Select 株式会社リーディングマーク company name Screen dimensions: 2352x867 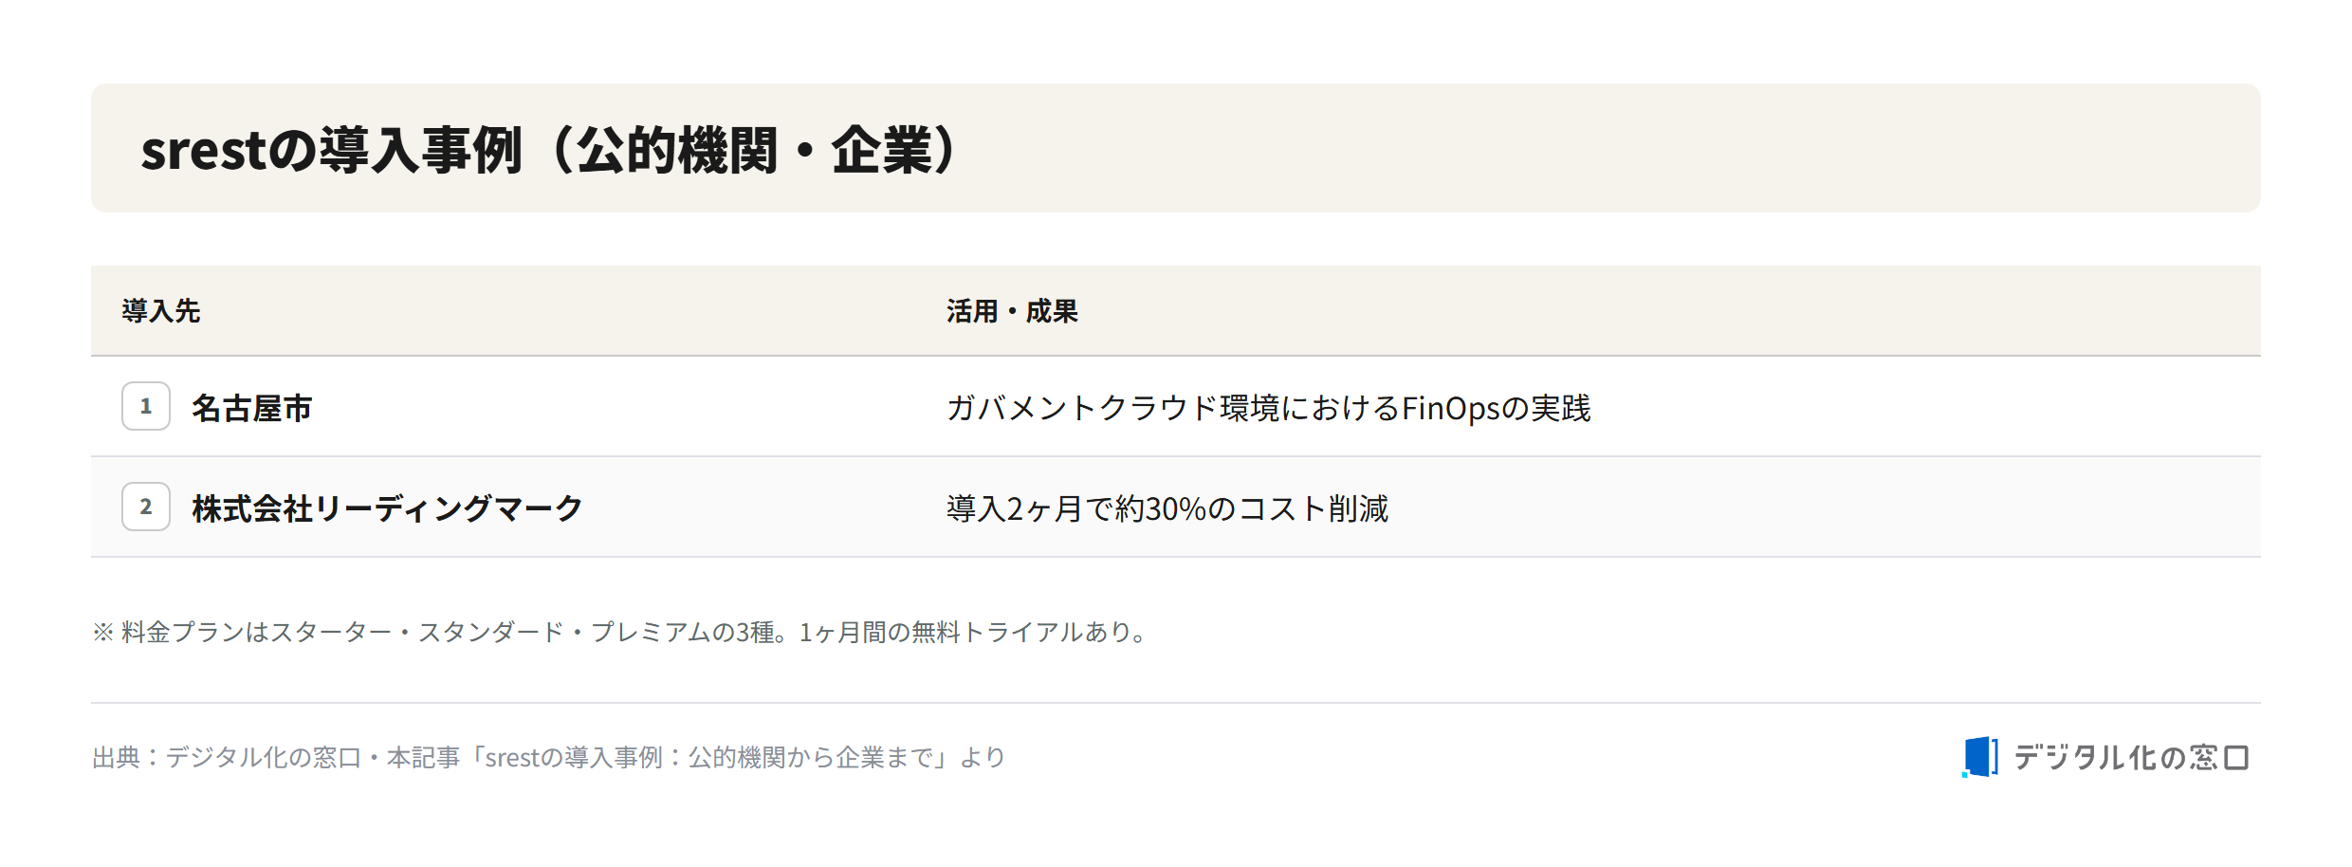click(387, 508)
